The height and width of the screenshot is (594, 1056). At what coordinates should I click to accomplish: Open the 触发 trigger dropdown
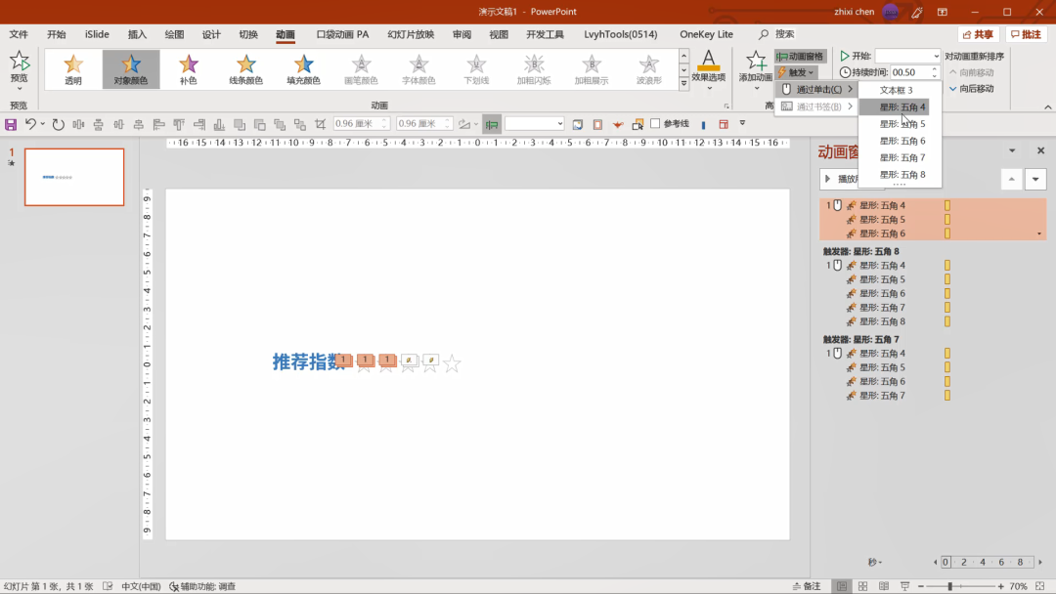pos(797,72)
